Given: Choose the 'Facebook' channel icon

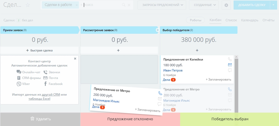Looking at the screenshot, I should tap(45, 84).
